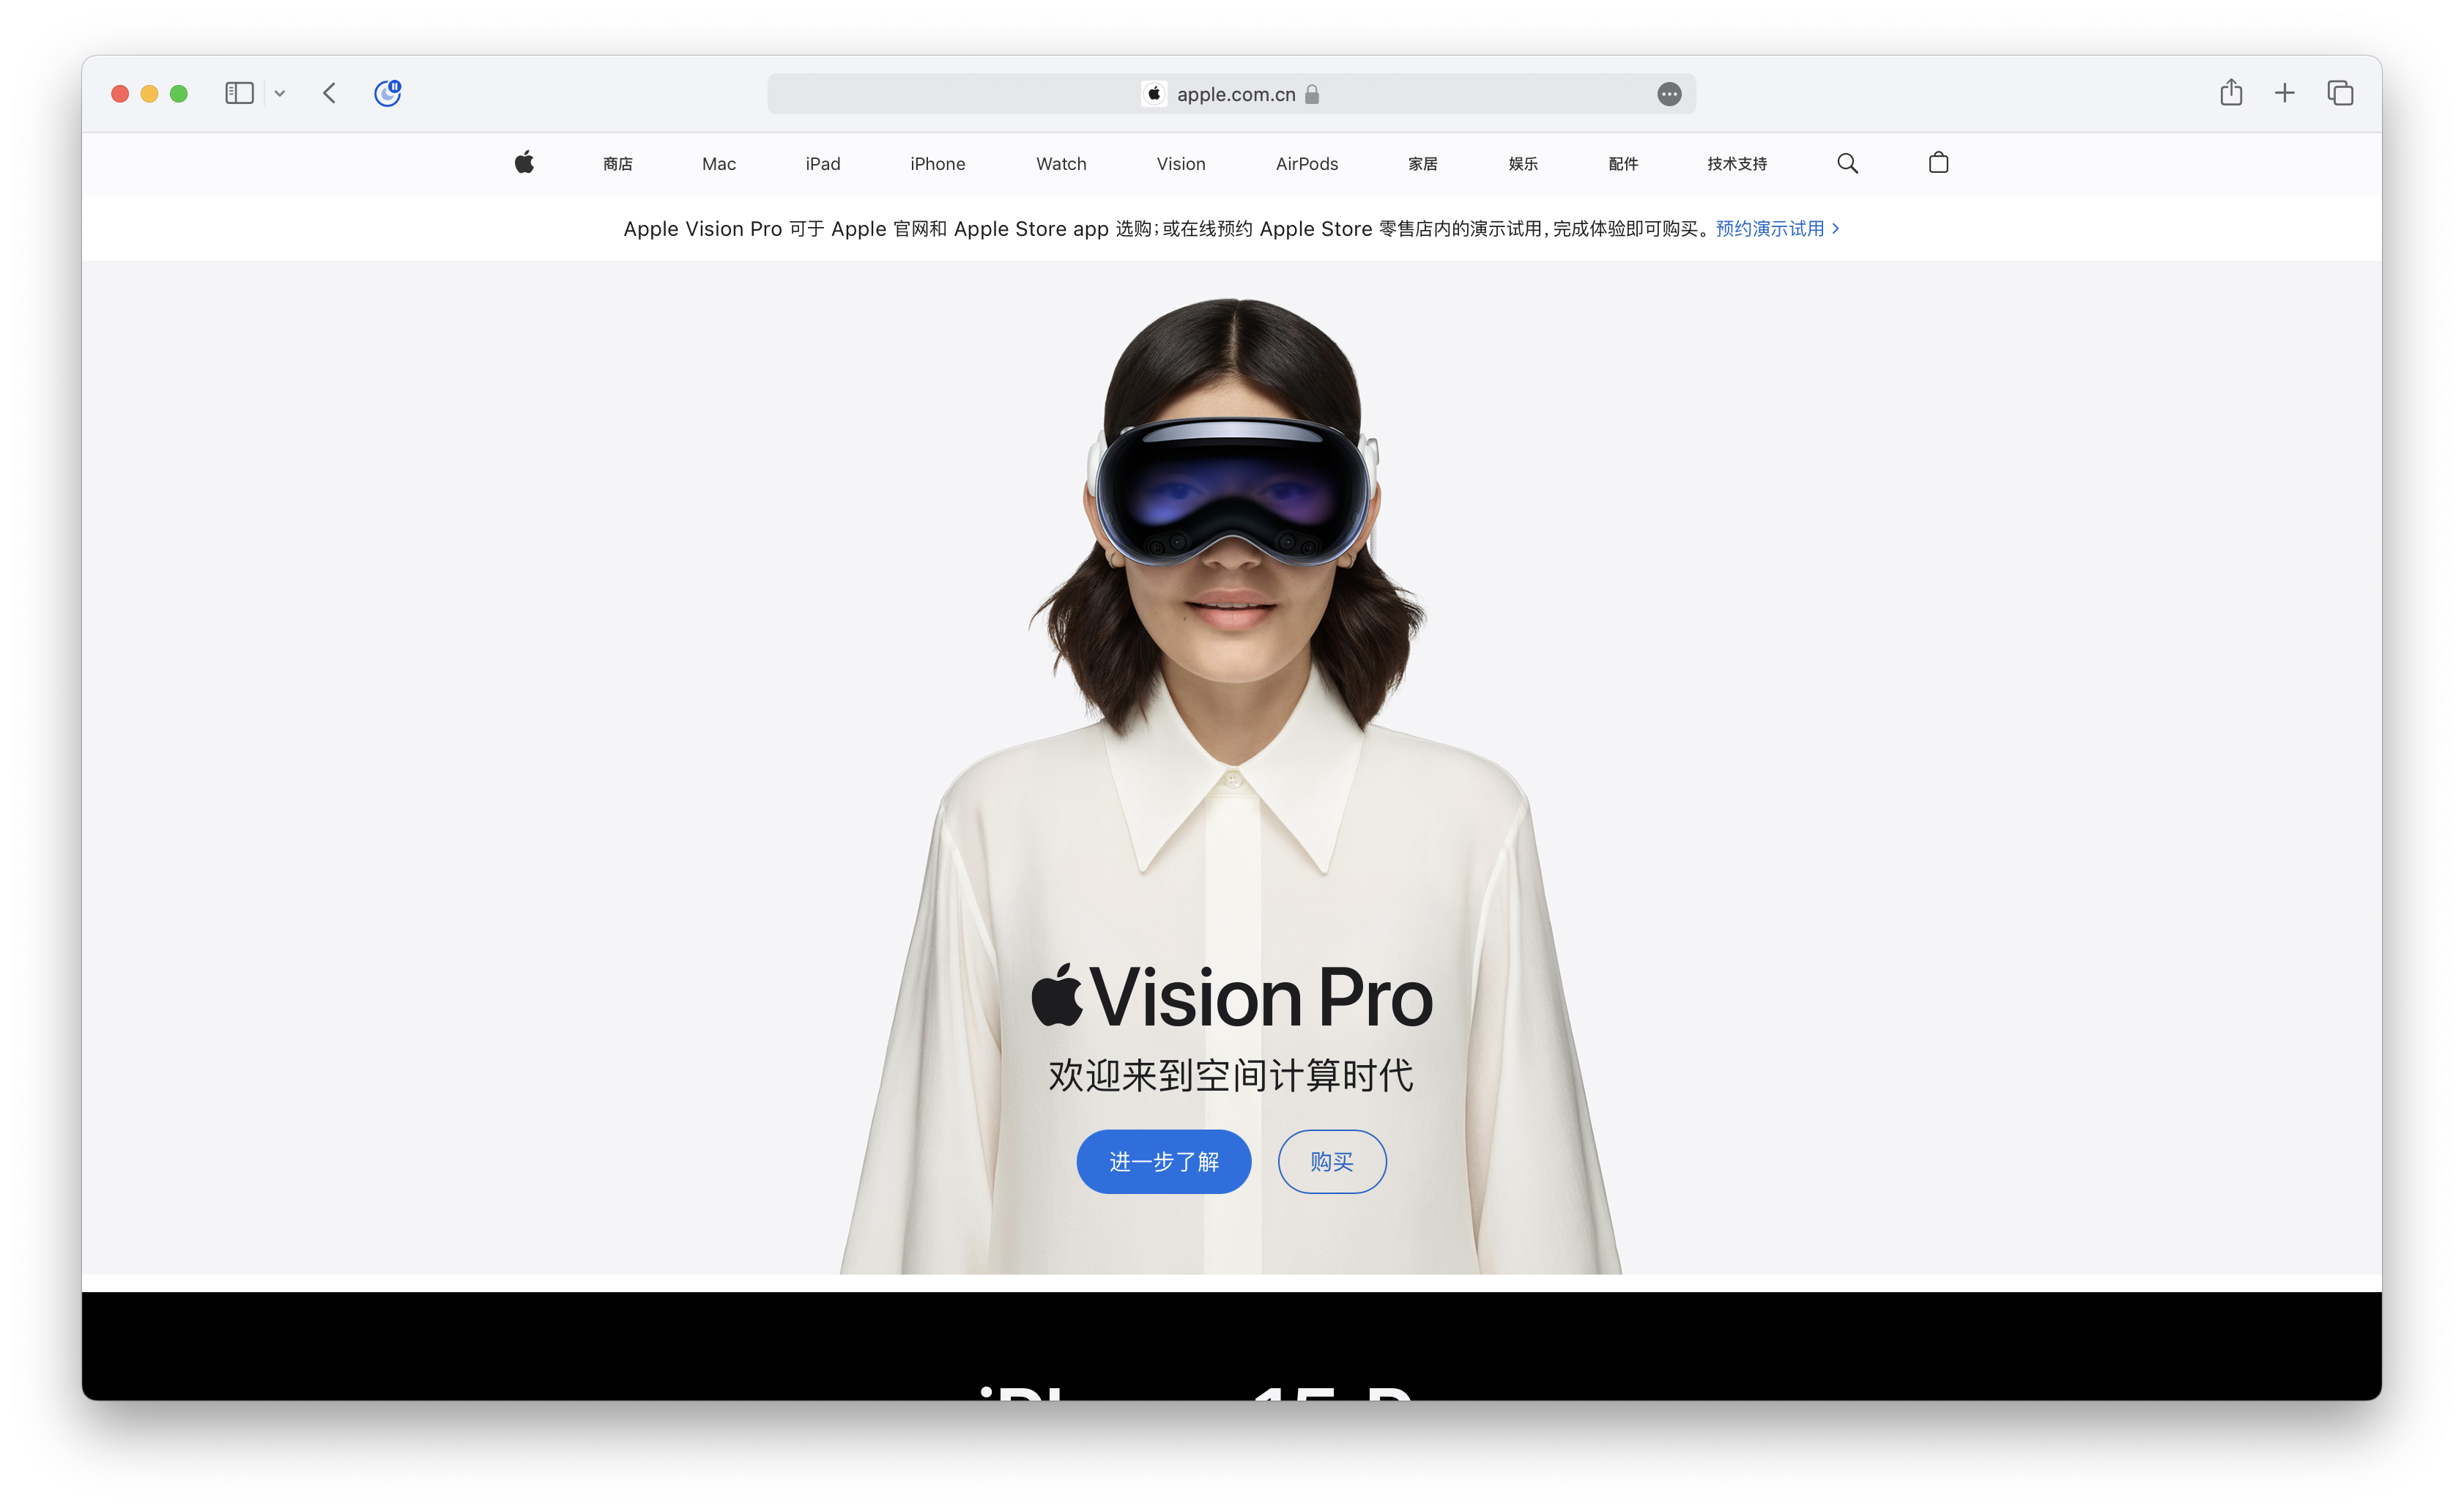Image resolution: width=2464 pixels, height=1509 pixels.
Task: Open the search magnifier icon
Action: point(1847,163)
